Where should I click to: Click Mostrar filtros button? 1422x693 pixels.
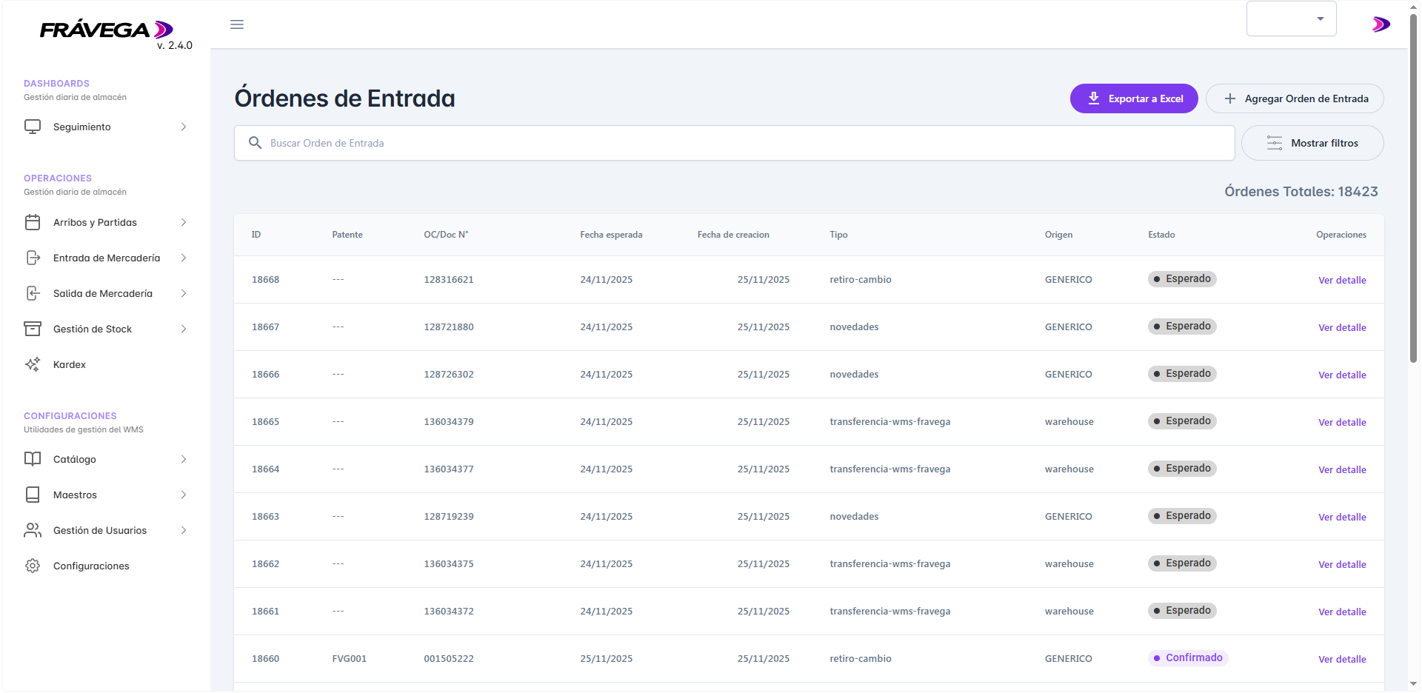(x=1312, y=143)
